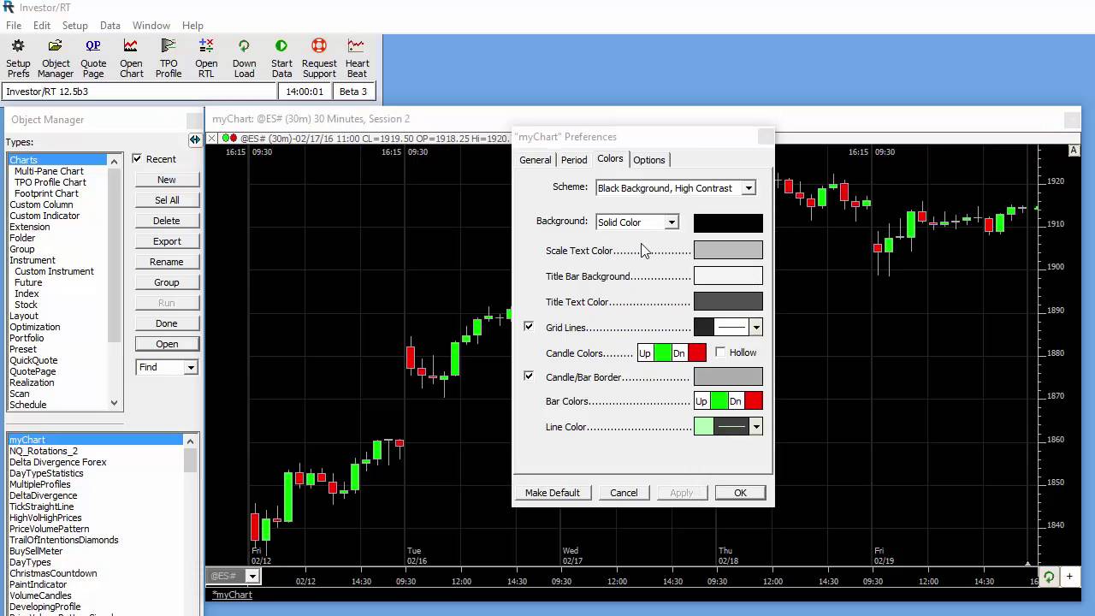Open the Object Manager toolbar icon
Image resolution: width=1095 pixels, height=616 pixels.
[56, 58]
